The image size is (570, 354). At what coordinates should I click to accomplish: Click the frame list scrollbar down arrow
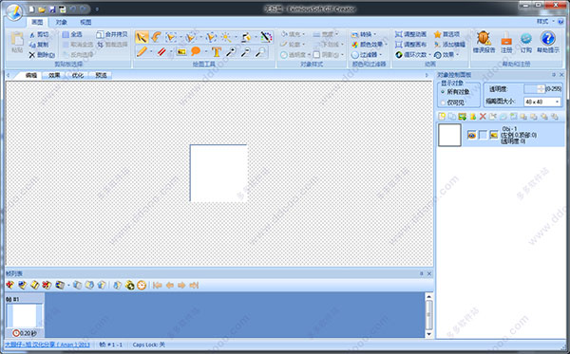(429, 334)
